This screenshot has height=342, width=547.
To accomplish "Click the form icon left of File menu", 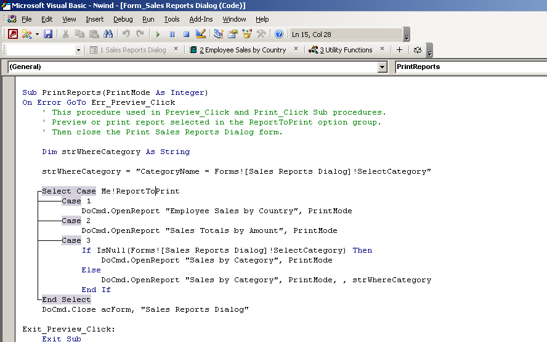I will point(12,19).
